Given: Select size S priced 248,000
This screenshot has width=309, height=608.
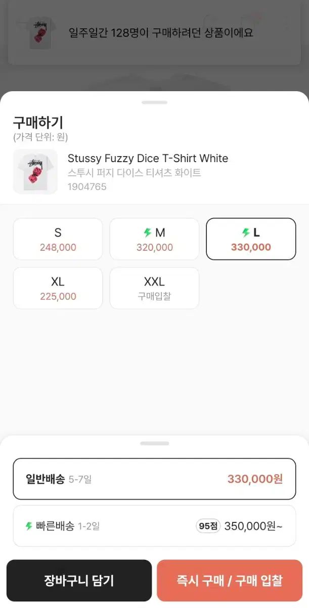Looking at the screenshot, I should click(x=58, y=239).
